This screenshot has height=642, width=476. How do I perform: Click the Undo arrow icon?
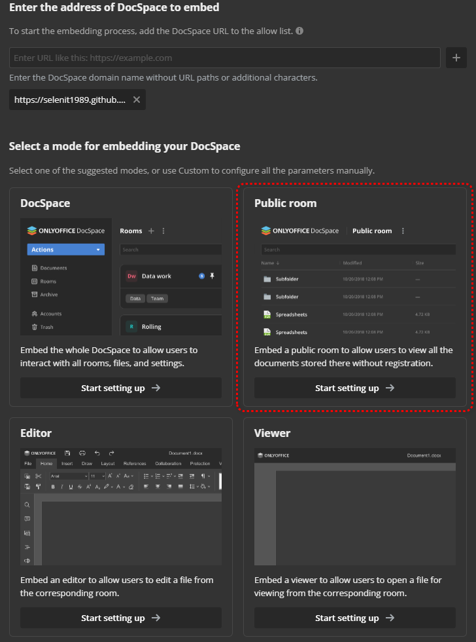[97, 453]
